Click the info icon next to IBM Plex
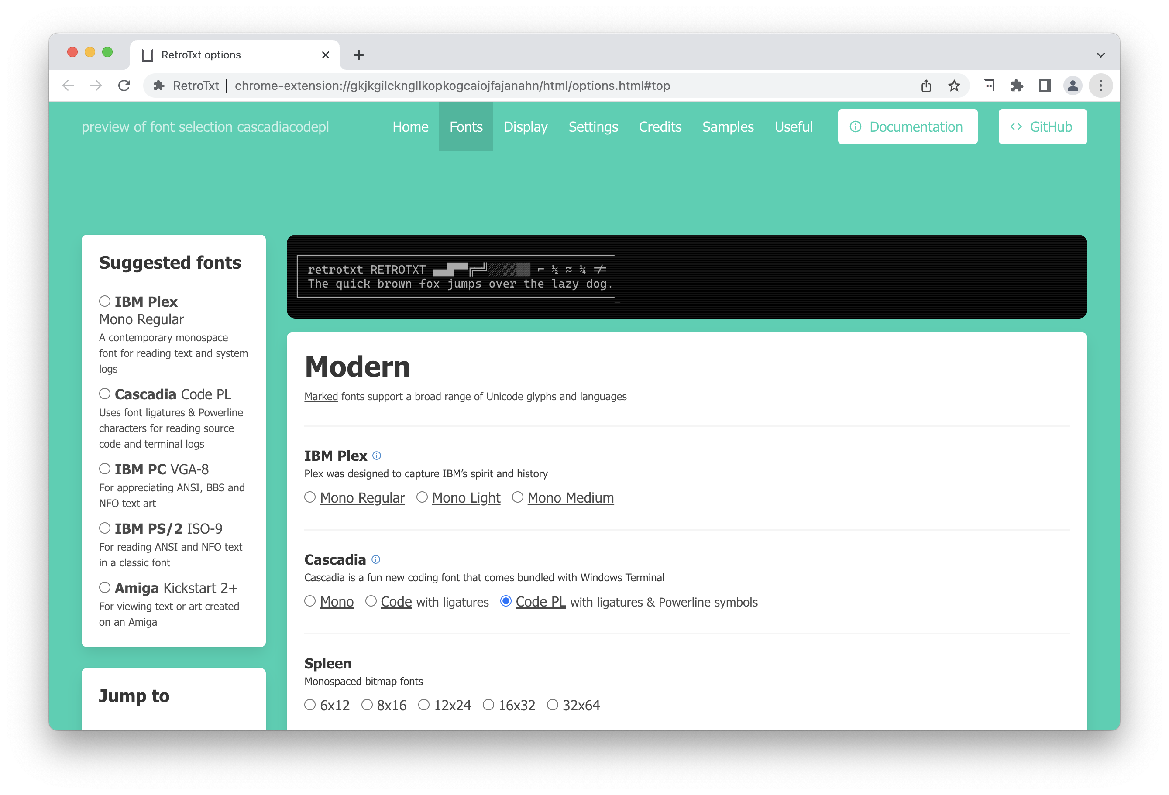1169x795 pixels. (377, 456)
